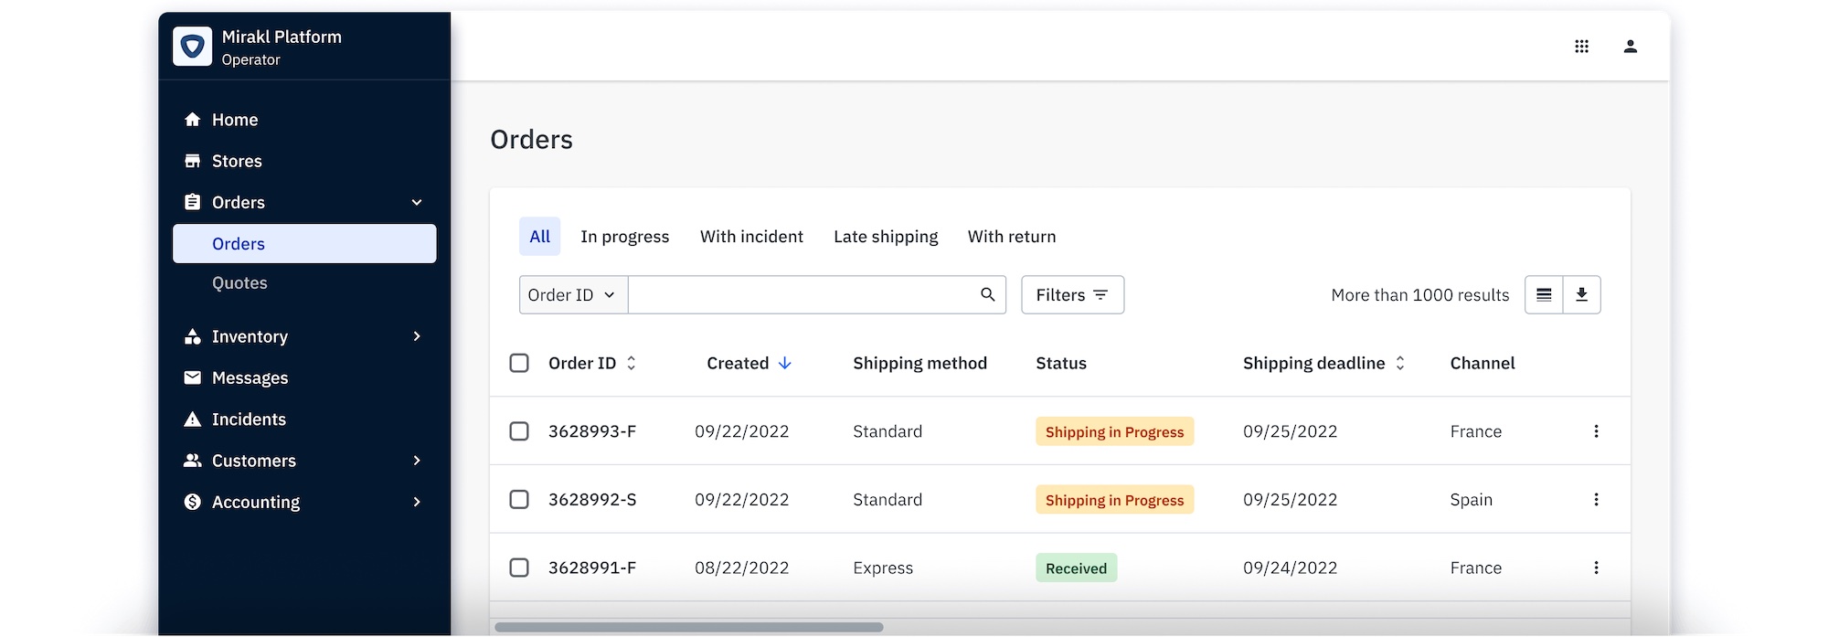Go to Quotes in the sidebar
Screen dimensions: 1828x637
point(239,283)
